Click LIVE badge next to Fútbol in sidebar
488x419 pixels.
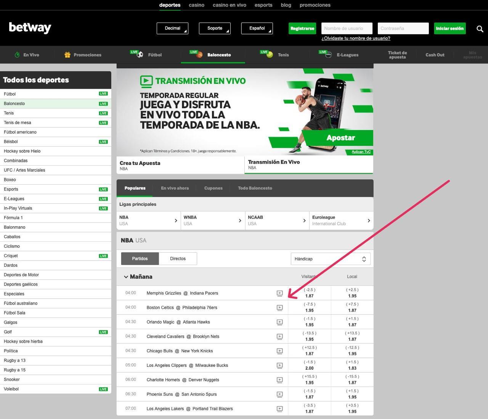[103, 94]
